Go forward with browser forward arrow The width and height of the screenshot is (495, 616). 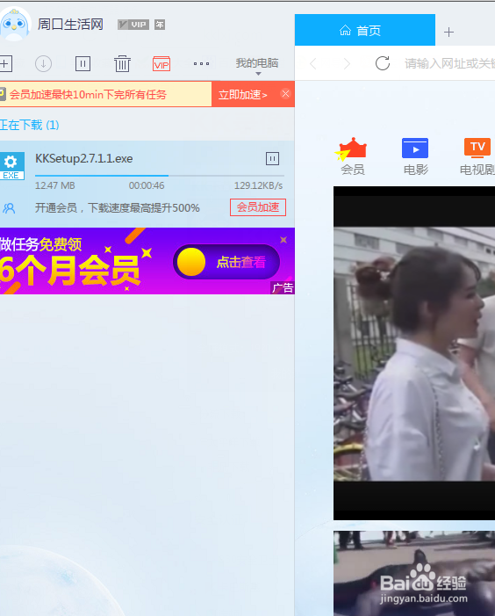click(x=347, y=63)
